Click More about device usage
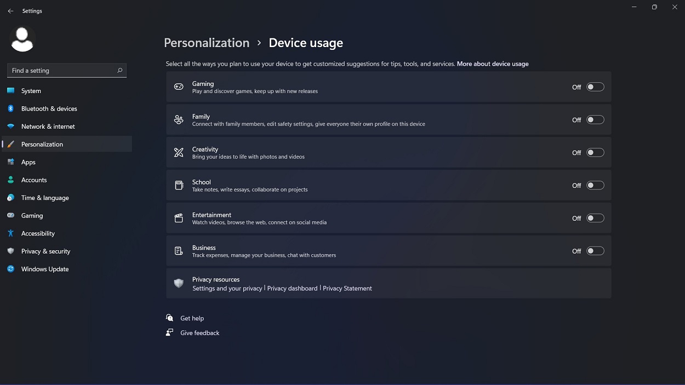This screenshot has width=685, height=385. [x=493, y=64]
